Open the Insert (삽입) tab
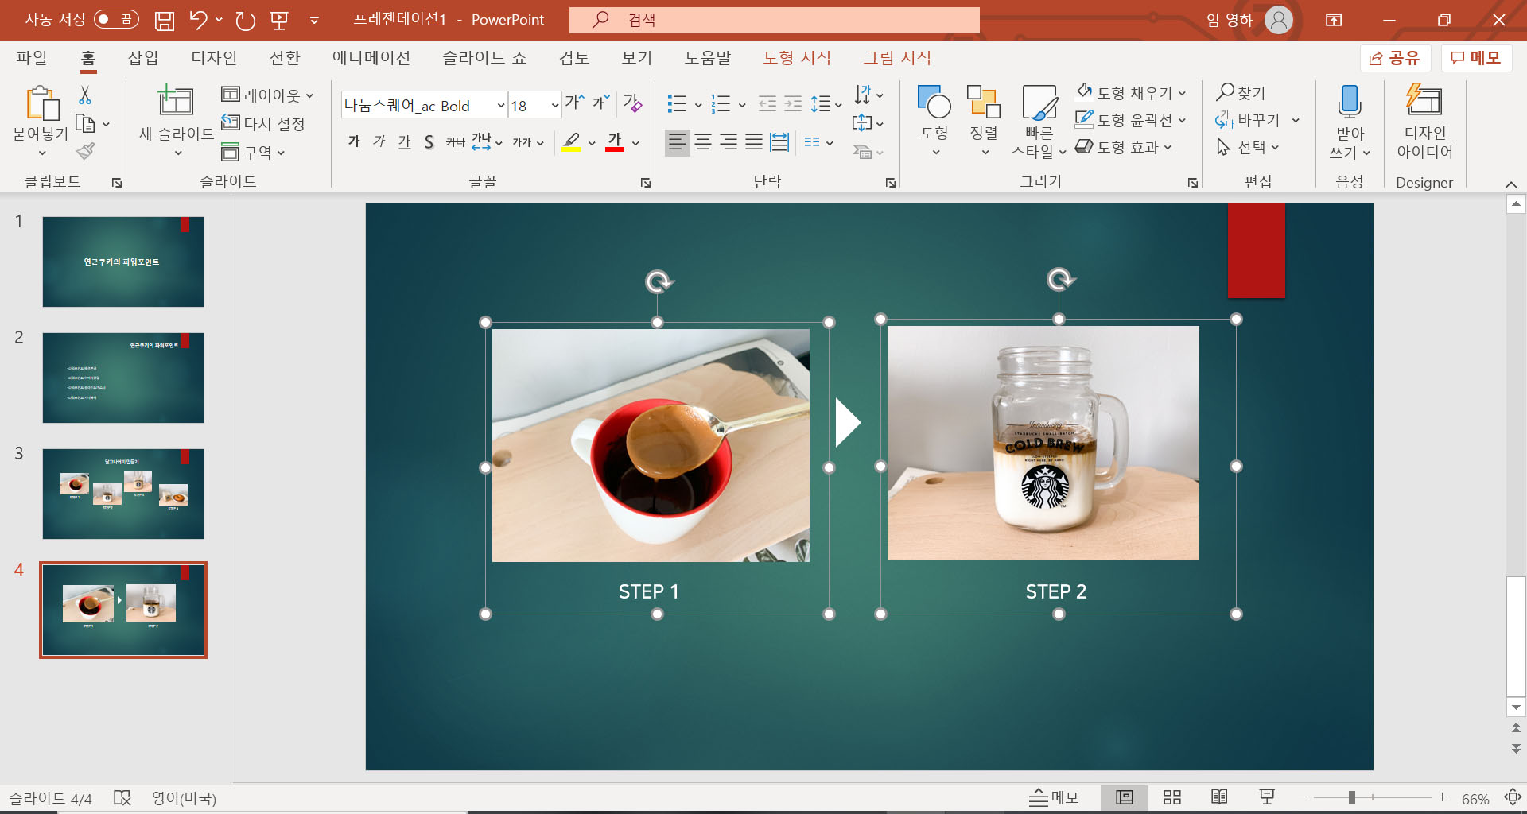The height and width of the screenshot is (814, 1527). [x=143, y=57]
